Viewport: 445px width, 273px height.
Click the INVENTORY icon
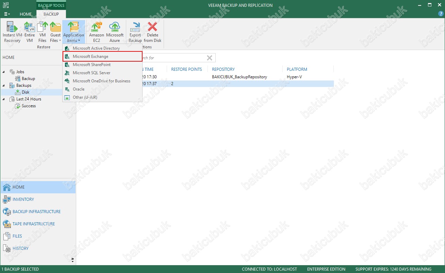click(7, 199)
